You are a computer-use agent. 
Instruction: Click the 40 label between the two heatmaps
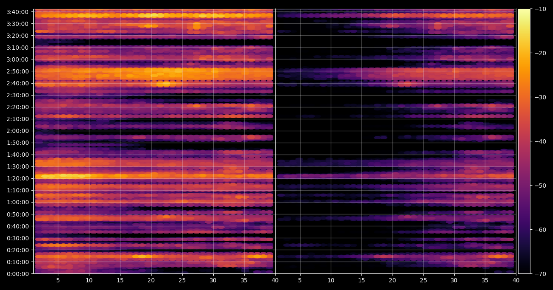275,280
